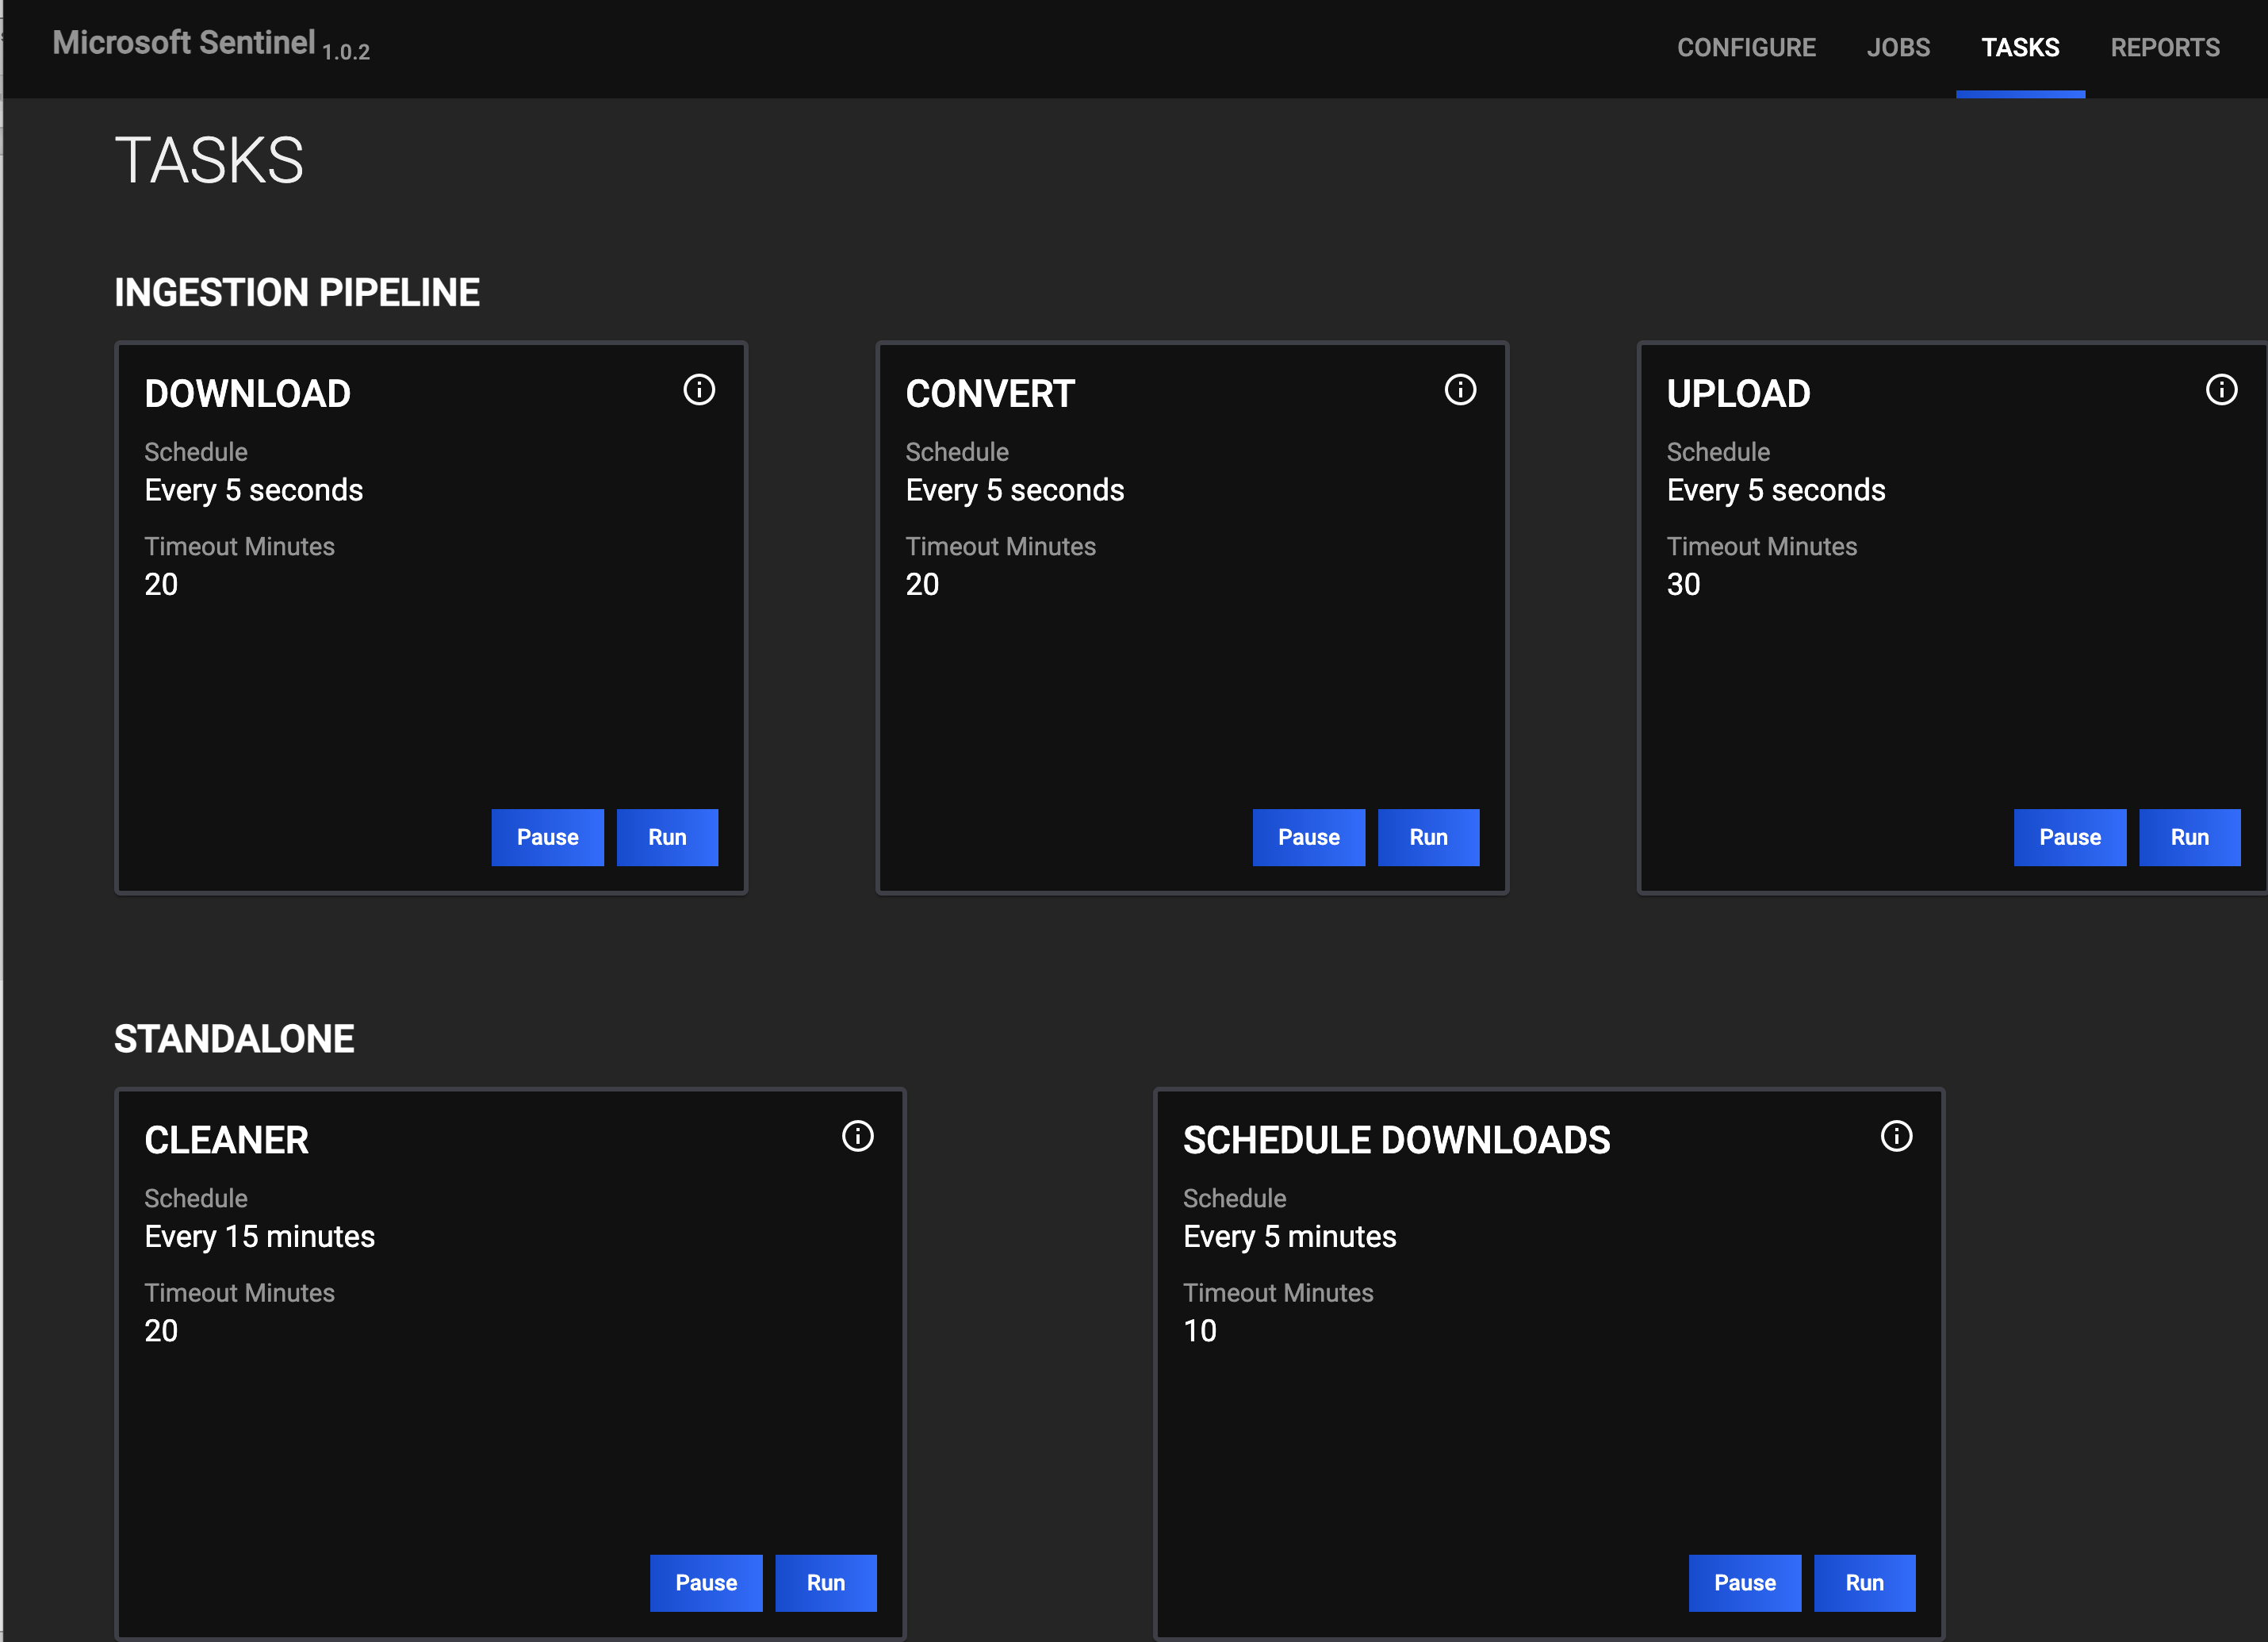2268x1642 pixels.
Task: Pause the Upload task
Action: tap(2070, 837)
